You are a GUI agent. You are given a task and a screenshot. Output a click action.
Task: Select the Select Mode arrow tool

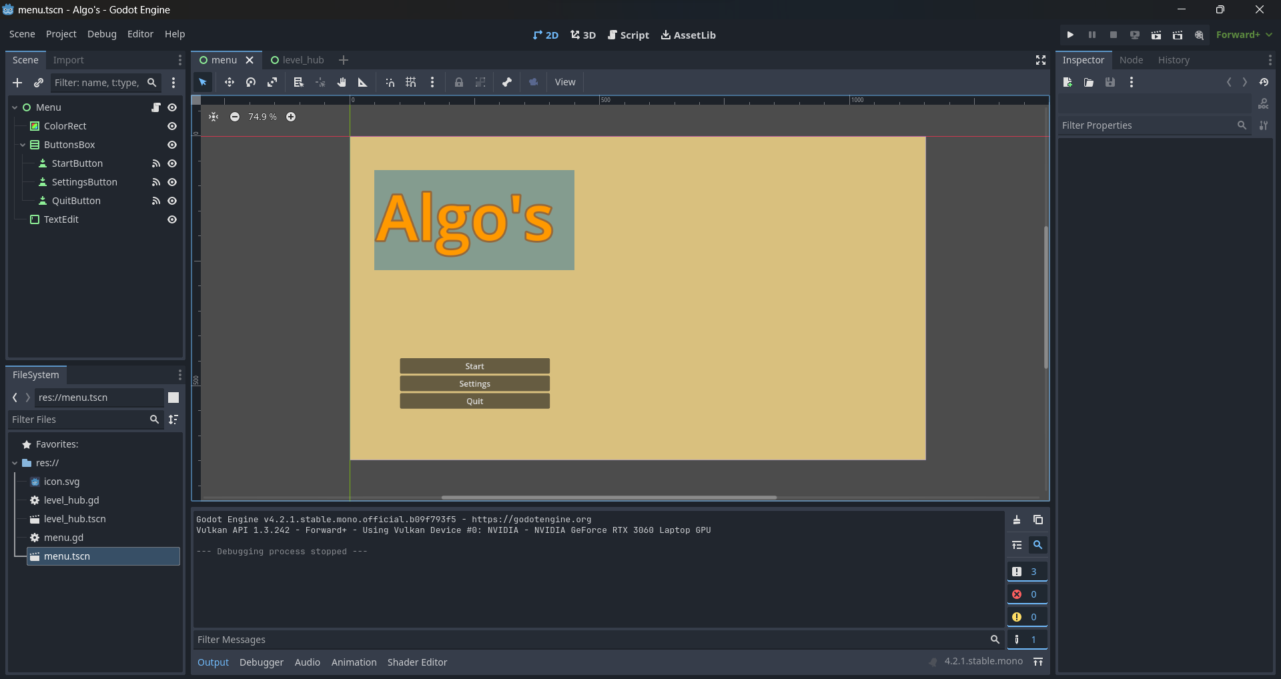click(203, 82)
